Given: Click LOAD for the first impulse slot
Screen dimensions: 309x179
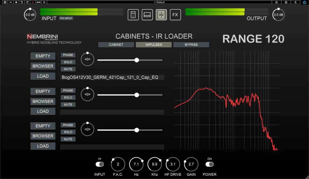Looking at the screenshot, I should point(43,76).
